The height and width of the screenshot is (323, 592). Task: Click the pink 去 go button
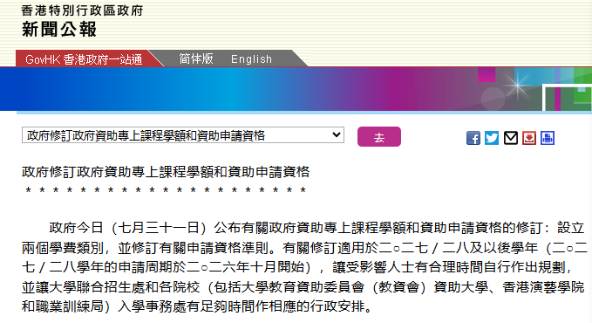point(379,136)
